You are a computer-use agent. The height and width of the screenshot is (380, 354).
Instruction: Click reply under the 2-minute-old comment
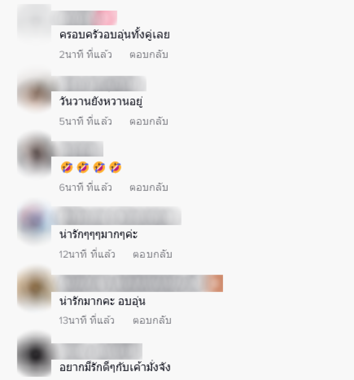pos(149,54)
